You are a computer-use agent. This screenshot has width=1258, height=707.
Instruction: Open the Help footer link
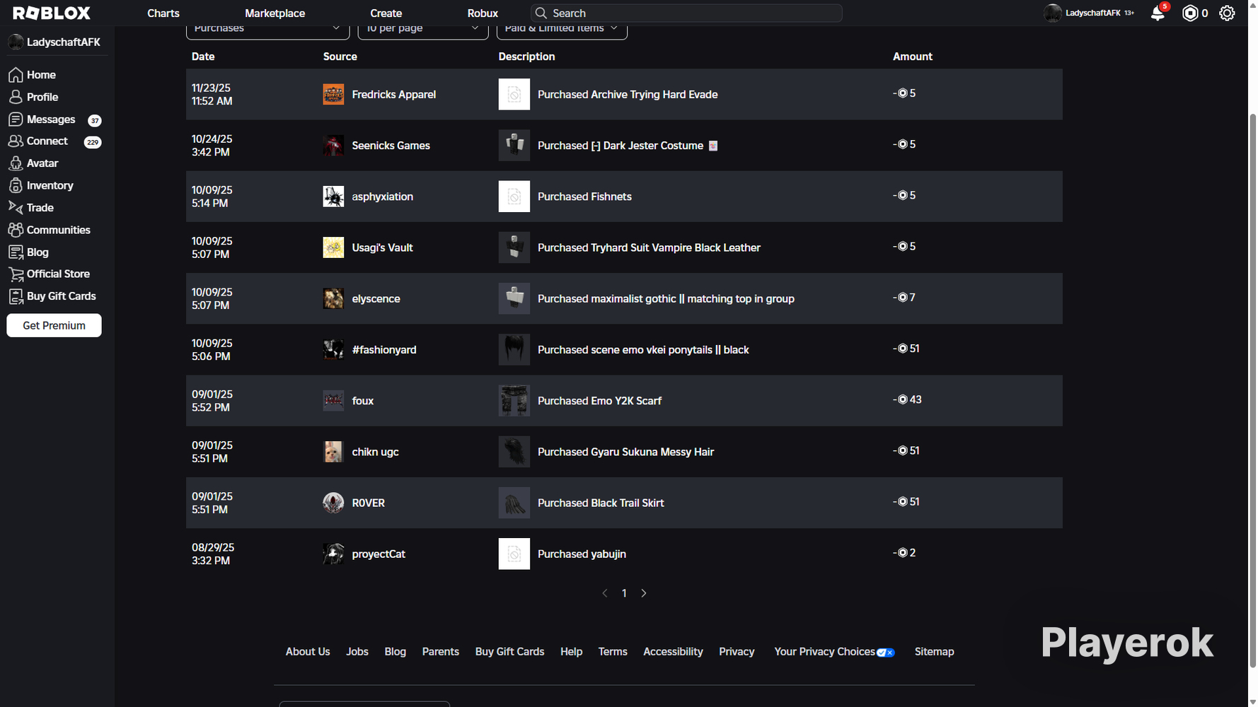[571, 652]
